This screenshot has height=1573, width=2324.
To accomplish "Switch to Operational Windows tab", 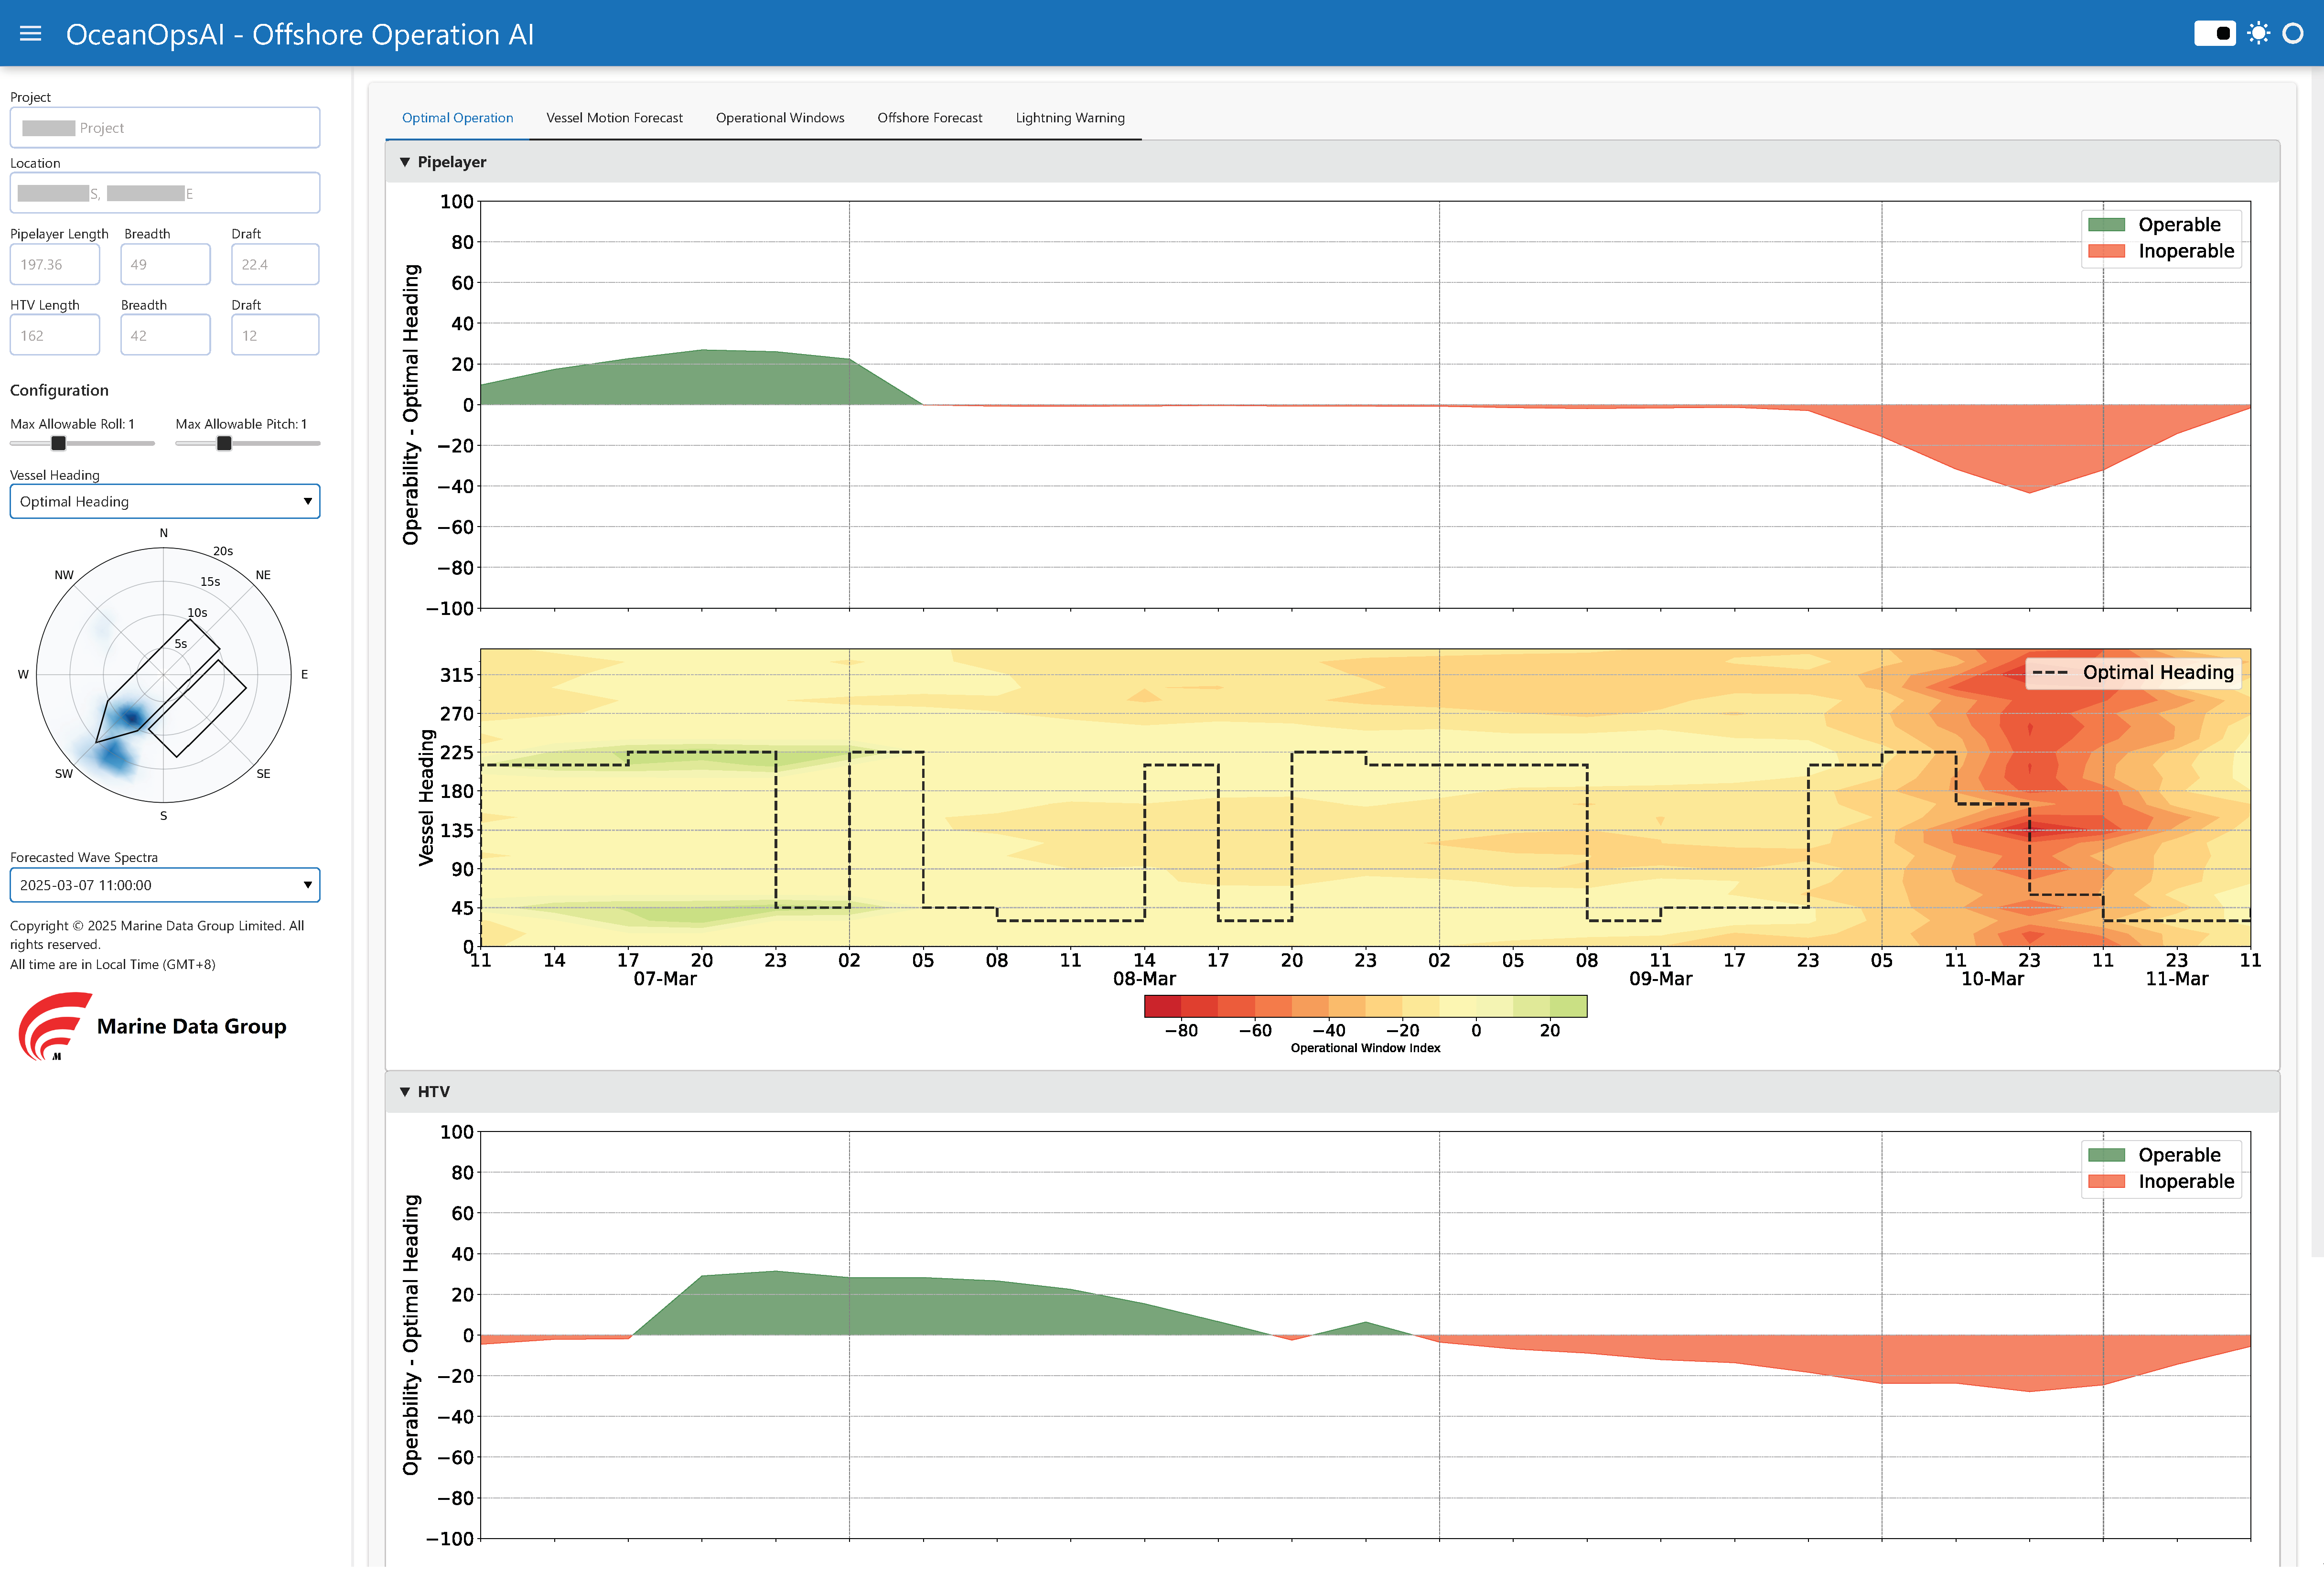I will [780, 118].
